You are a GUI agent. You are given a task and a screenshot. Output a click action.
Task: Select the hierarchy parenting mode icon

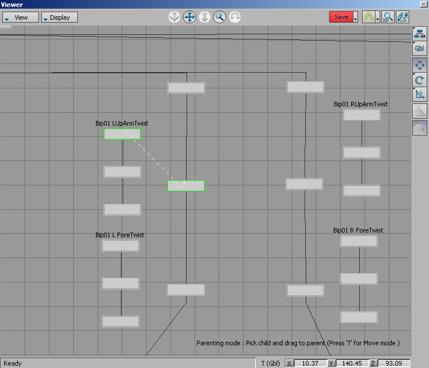[420, 33]
